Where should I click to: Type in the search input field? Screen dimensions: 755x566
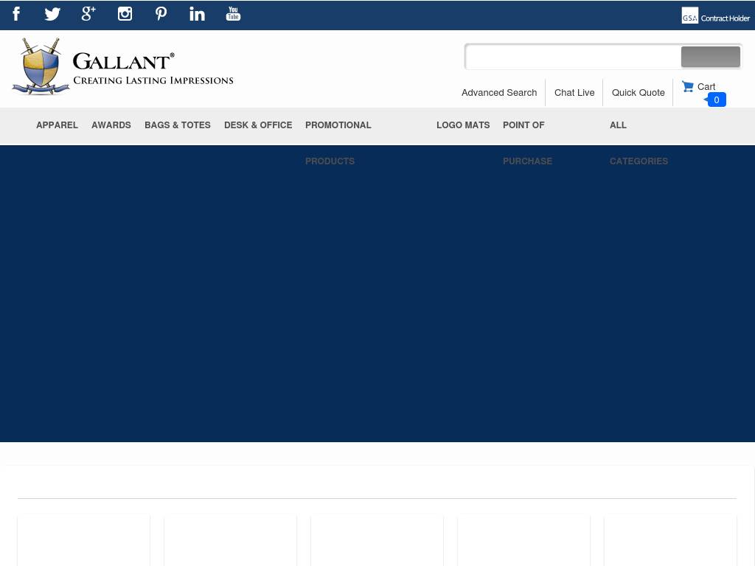click(574, 57)
